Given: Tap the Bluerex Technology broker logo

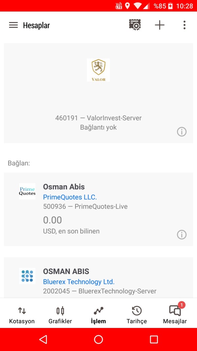Looking at the screenshot, I should pos(27,276).
